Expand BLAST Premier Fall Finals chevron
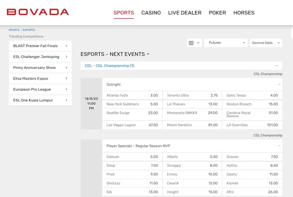The width and height of the screenshot is (293, 197). point(66,46)
